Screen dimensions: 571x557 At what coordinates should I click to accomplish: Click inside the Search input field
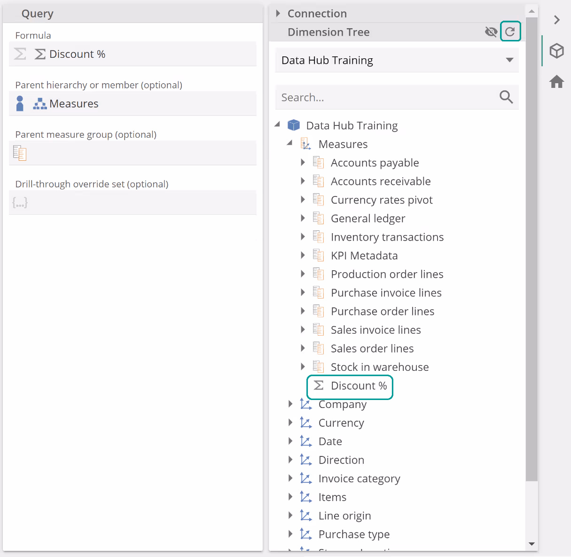(385, 97)
